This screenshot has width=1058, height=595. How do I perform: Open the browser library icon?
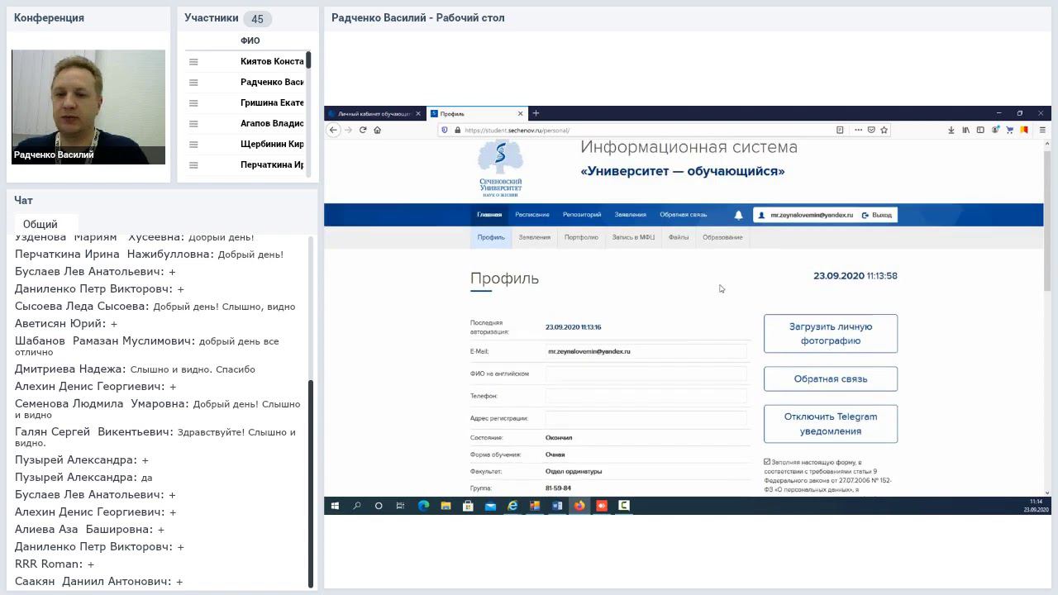pos(965,130)
